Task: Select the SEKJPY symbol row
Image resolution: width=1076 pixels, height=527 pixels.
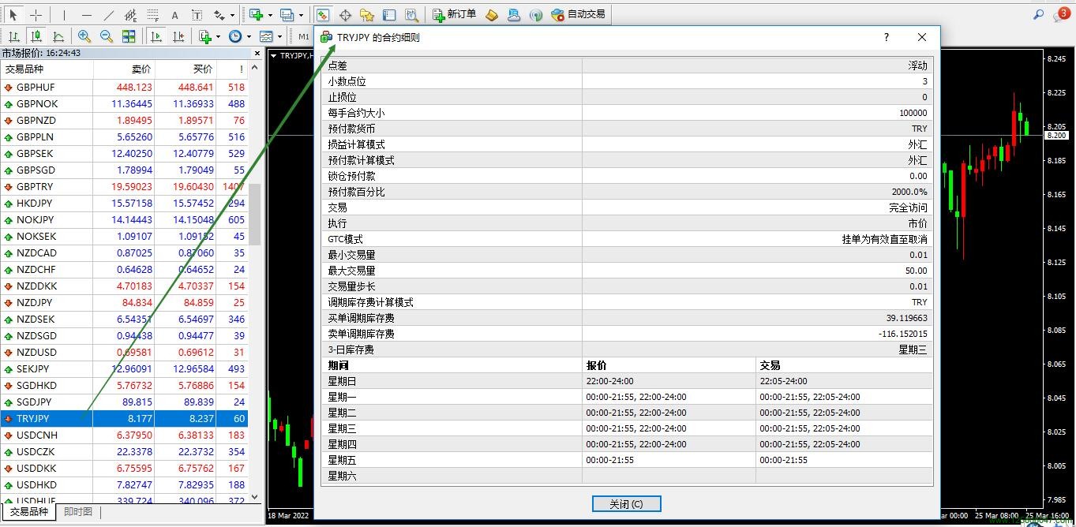Action: (125, 369)
